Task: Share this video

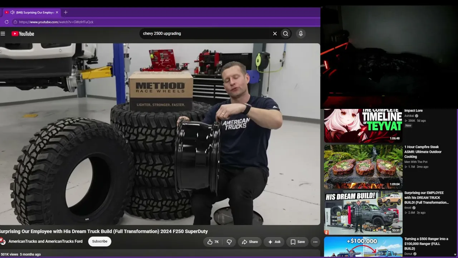Action: click(x=249, y=242)
